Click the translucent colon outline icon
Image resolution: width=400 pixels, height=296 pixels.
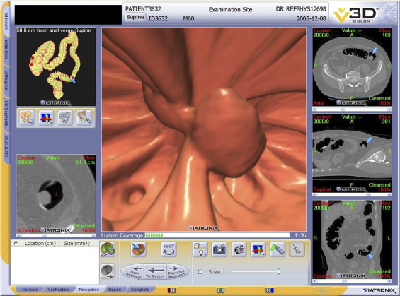(65, 117)
